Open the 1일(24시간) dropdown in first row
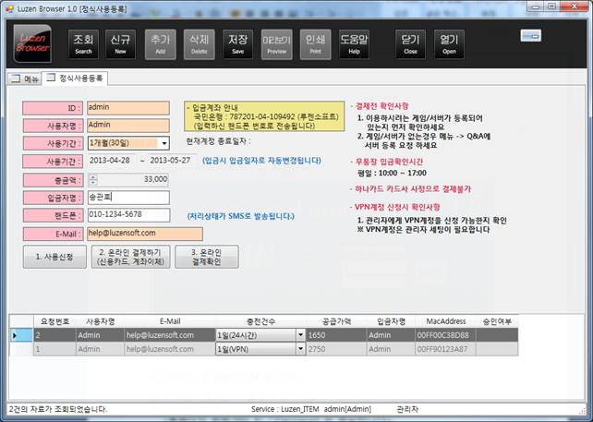This screenshot has height=422, width=593. point(299,335)
